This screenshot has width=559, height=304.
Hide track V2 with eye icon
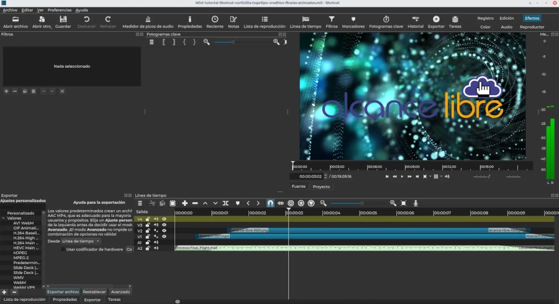pyautogui.click(x=165, y=231)
